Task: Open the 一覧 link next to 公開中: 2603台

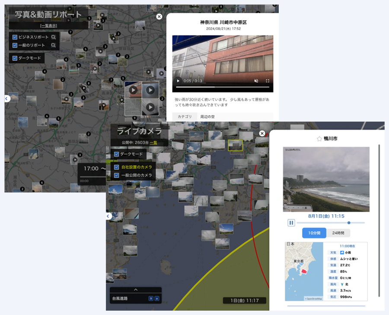Action: pyautogui.click(x=153, y=143)
